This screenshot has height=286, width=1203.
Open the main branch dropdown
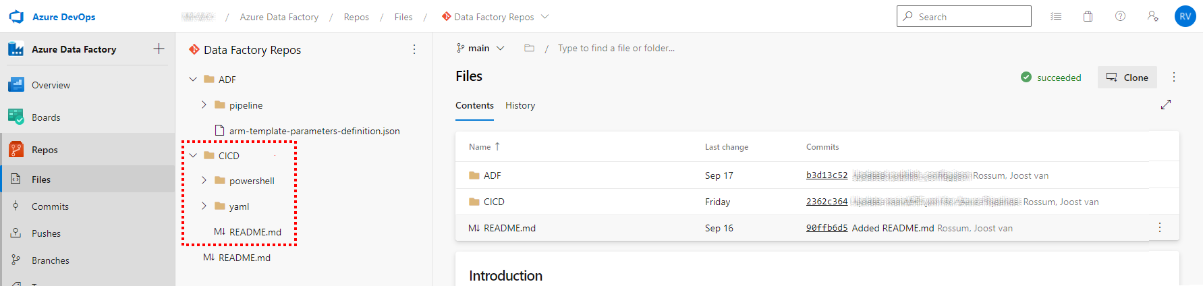click(x=480, y=48)
